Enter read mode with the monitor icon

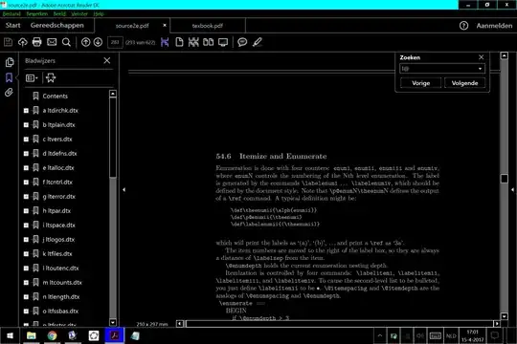click(223, 42)
